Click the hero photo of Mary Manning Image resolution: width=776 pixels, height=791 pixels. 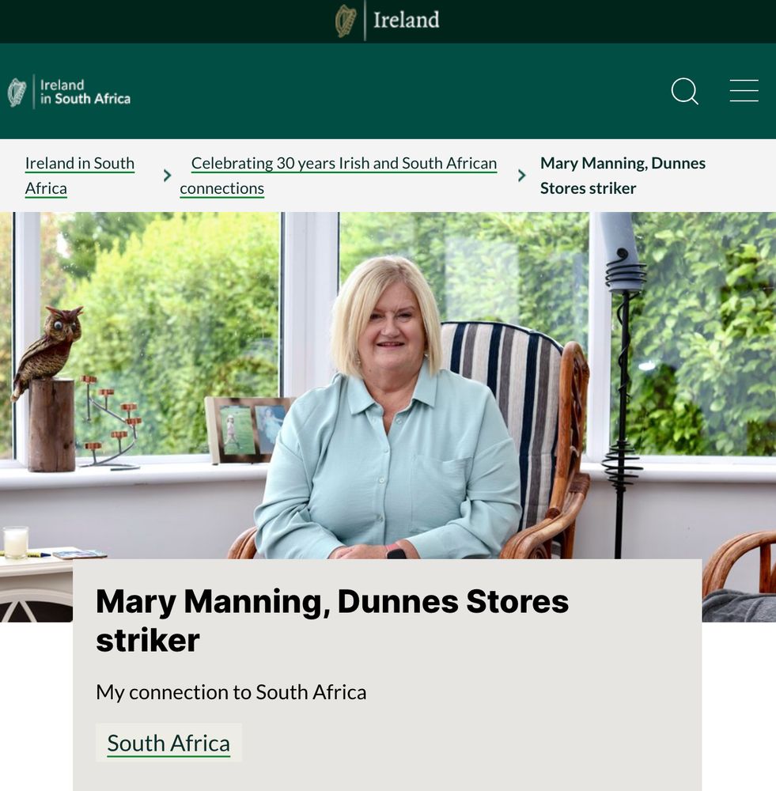click(x=388, y=385)
